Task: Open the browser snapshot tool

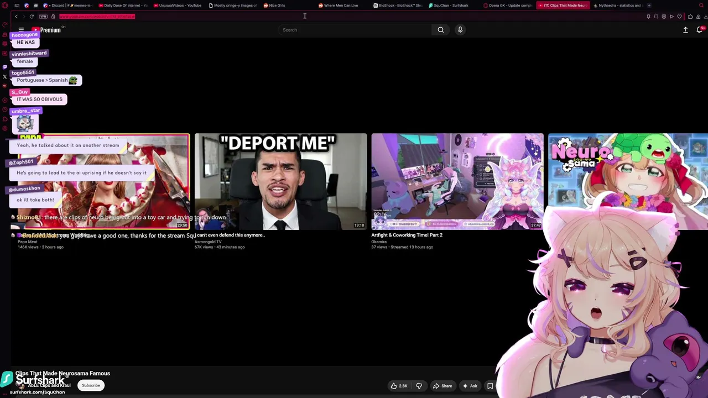Action: tap(656, 17)
